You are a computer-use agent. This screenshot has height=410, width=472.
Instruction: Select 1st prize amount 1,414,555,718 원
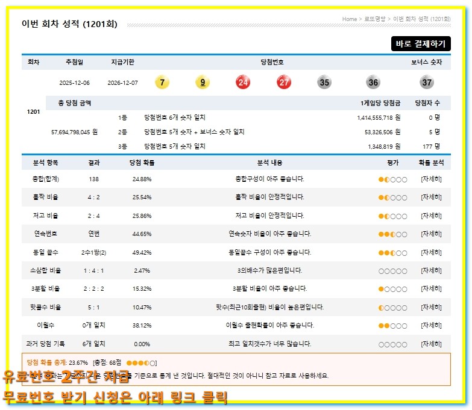point(379,117)
